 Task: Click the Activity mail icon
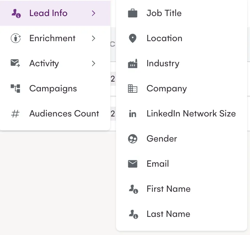click(x=15, y=63)
